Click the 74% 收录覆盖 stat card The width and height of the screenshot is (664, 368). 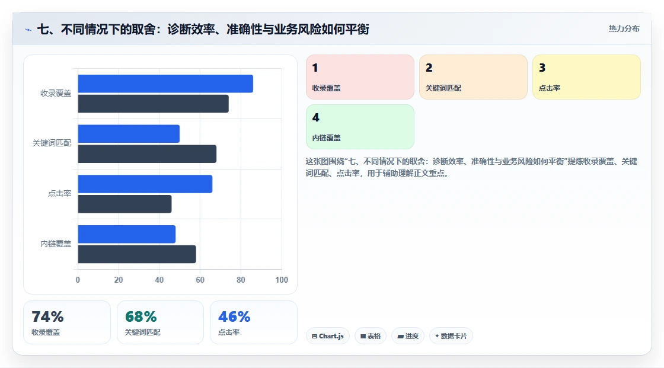click(67, 322)
